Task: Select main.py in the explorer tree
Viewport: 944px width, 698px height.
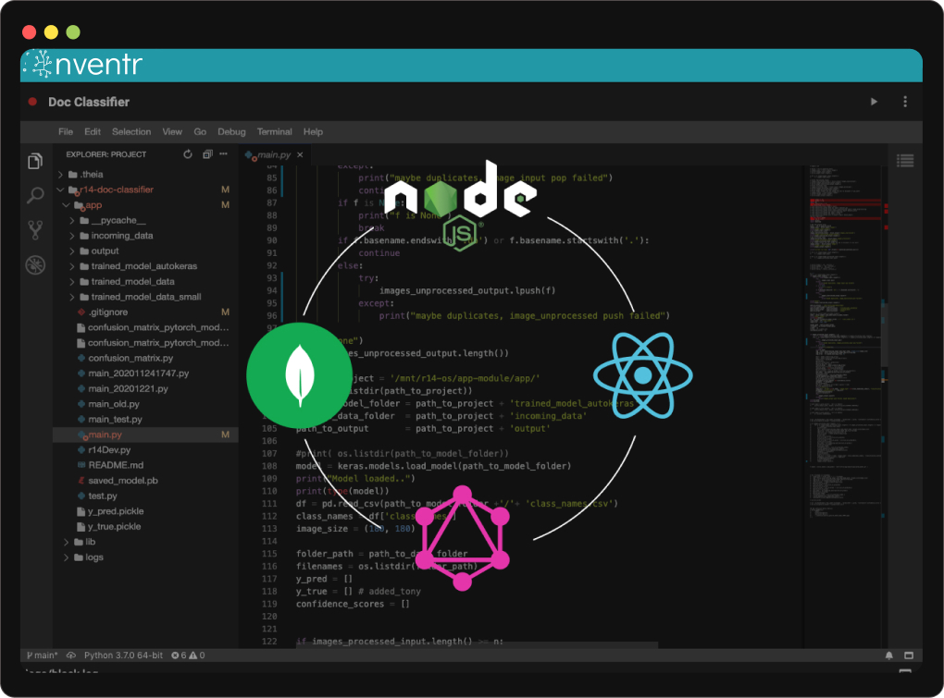Action: (144, 435)
